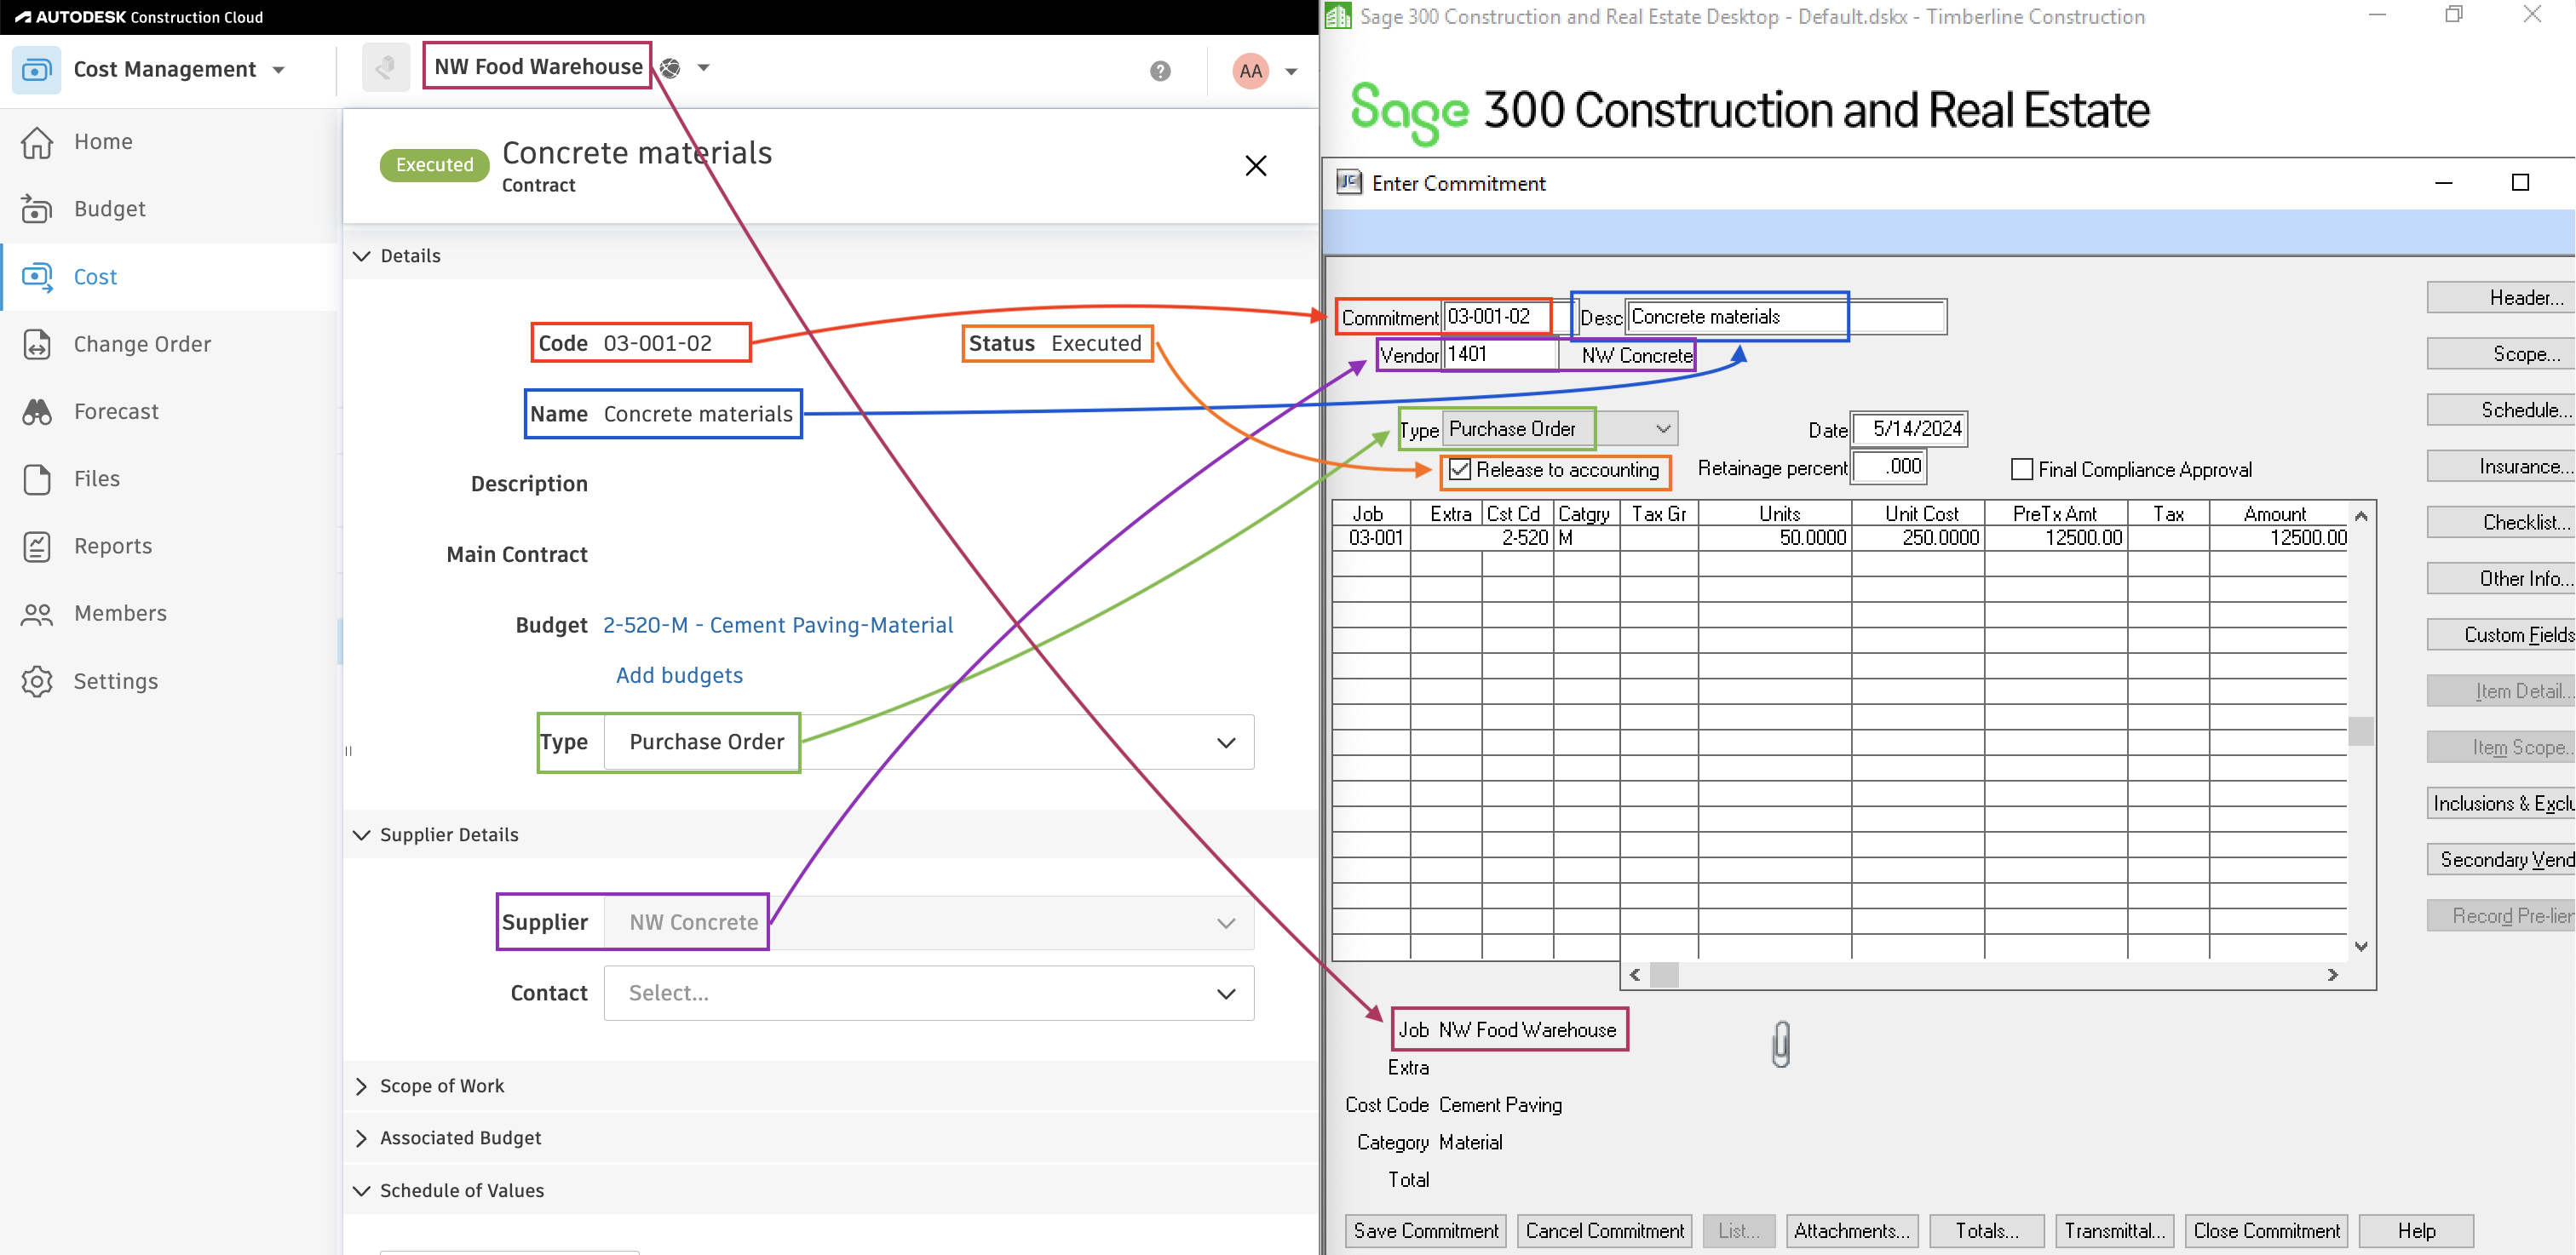Screen dimensions: 2576x1255
Task: Click the grid vertical scrollbar thumb
Action: [2361, 731]
